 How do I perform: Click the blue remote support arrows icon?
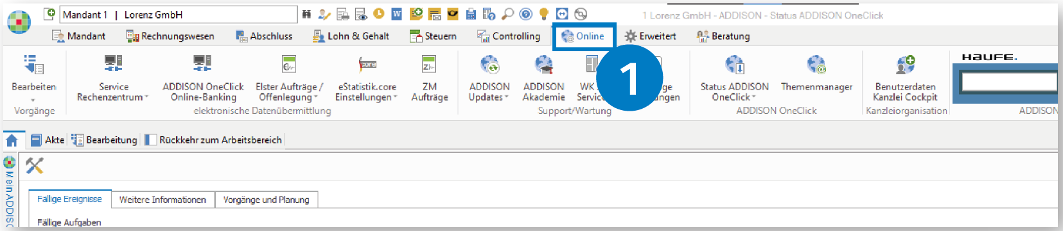tap(562, 14)
